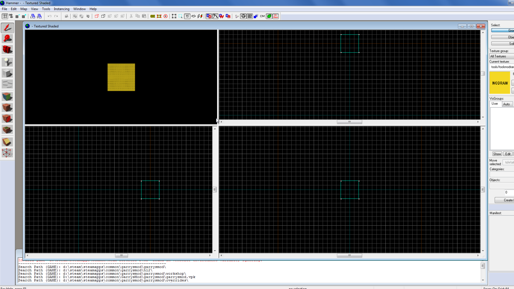Select the Apply Decals tool

coord(7,119)
